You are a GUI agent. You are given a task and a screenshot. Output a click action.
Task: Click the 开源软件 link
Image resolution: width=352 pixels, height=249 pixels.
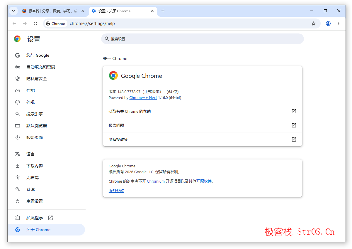pos(204,181)
